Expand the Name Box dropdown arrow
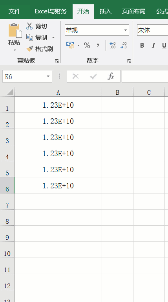Image resolution: width=168 pixels, height=302 pixels. pos(48,76)
